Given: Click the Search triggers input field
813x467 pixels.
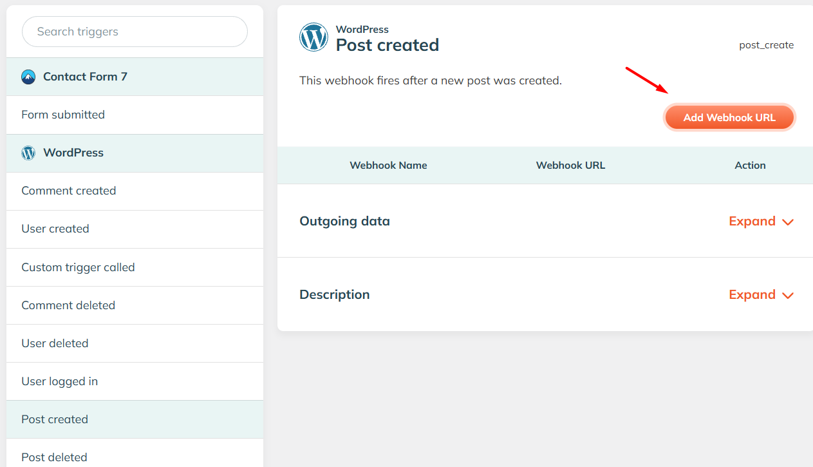Looking at the screenshot, I should 134,31.
